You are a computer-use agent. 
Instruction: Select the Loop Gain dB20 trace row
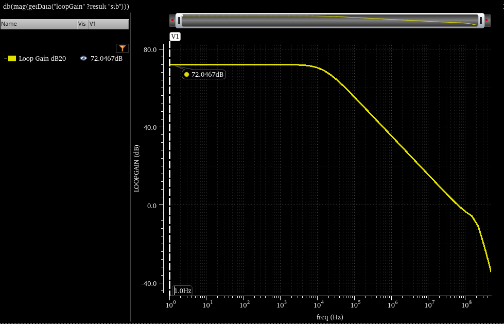tap(65, 58)
